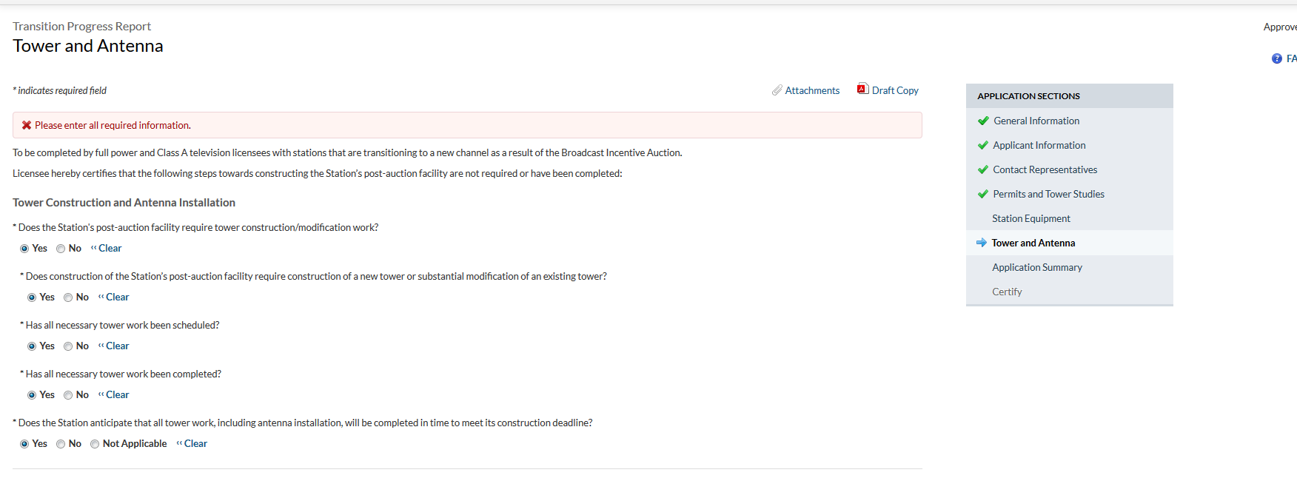Click the Draft Copy PDF icon
Viewport: 1297px width, 481px height.
click(x=862, y=90)
